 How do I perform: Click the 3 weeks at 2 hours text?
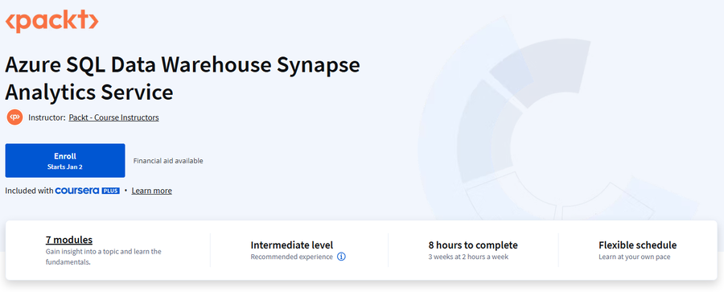[x=468, y=257]
